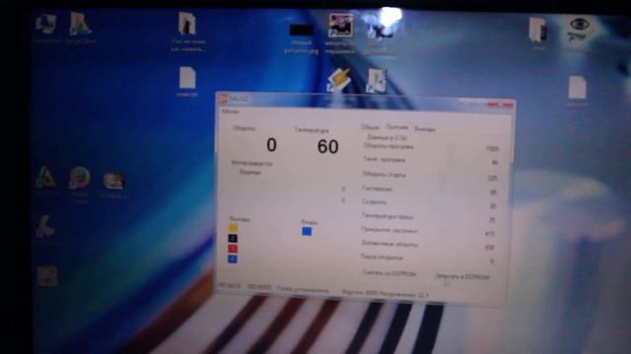631x354 pixels.
Task: Open the photo thumbnail file on the desktop
Action: click(x=340, y=26)
